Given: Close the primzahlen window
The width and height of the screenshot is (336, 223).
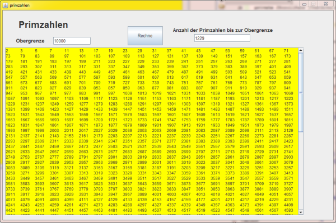Looking at the screenshot, I should (326, 4).
